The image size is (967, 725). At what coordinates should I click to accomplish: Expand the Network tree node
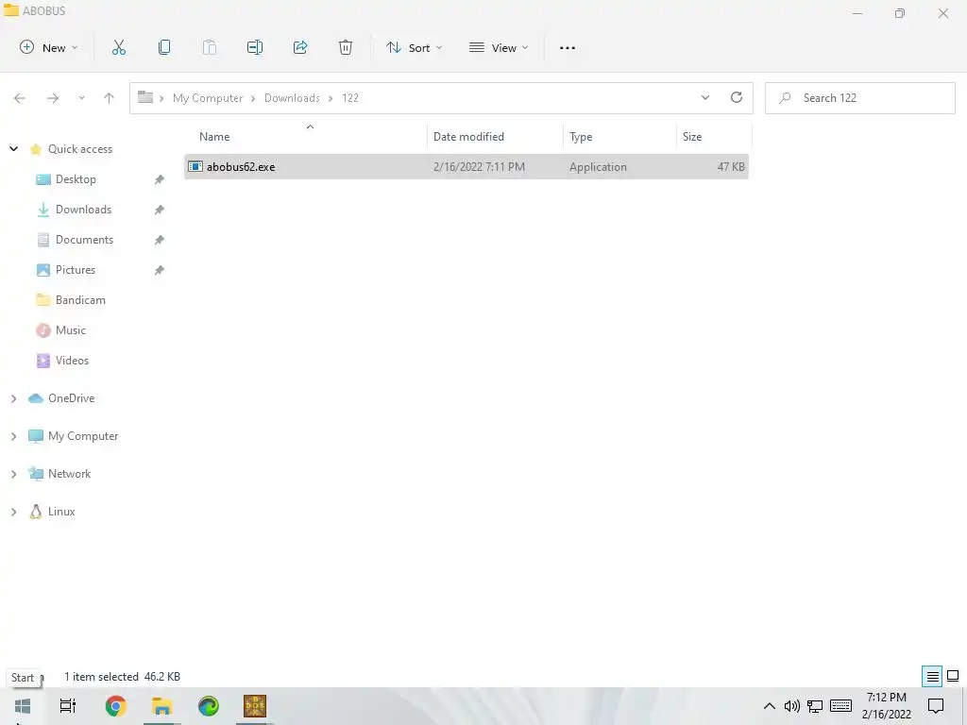click(x=13, y=474)
